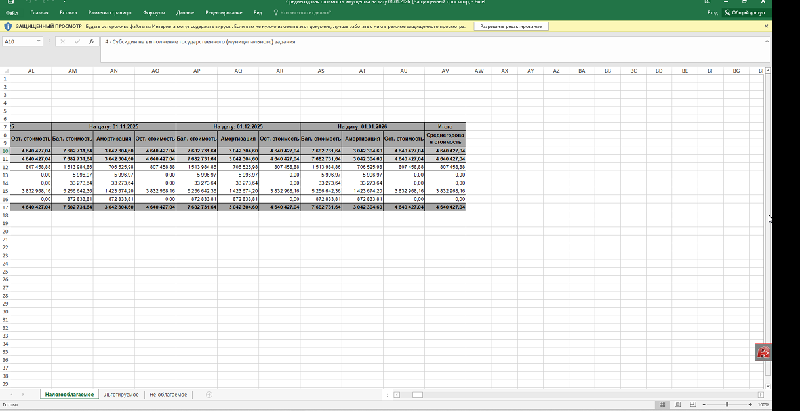Open the Данные ribbon tab

[x=185, y=12]
